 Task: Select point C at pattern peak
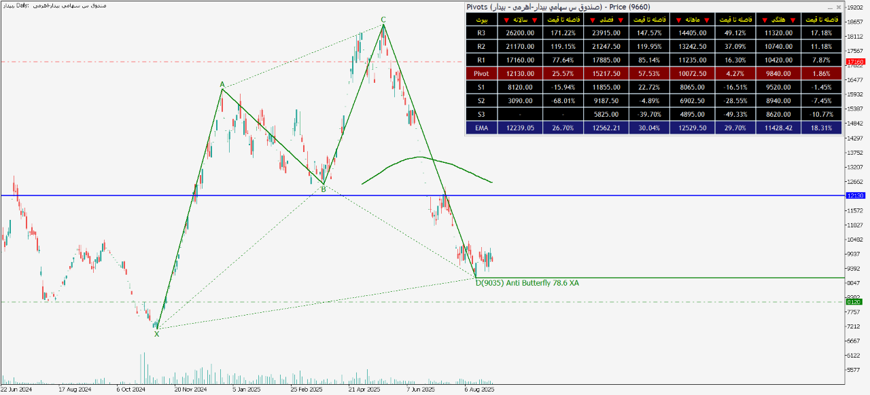(383, 20)
